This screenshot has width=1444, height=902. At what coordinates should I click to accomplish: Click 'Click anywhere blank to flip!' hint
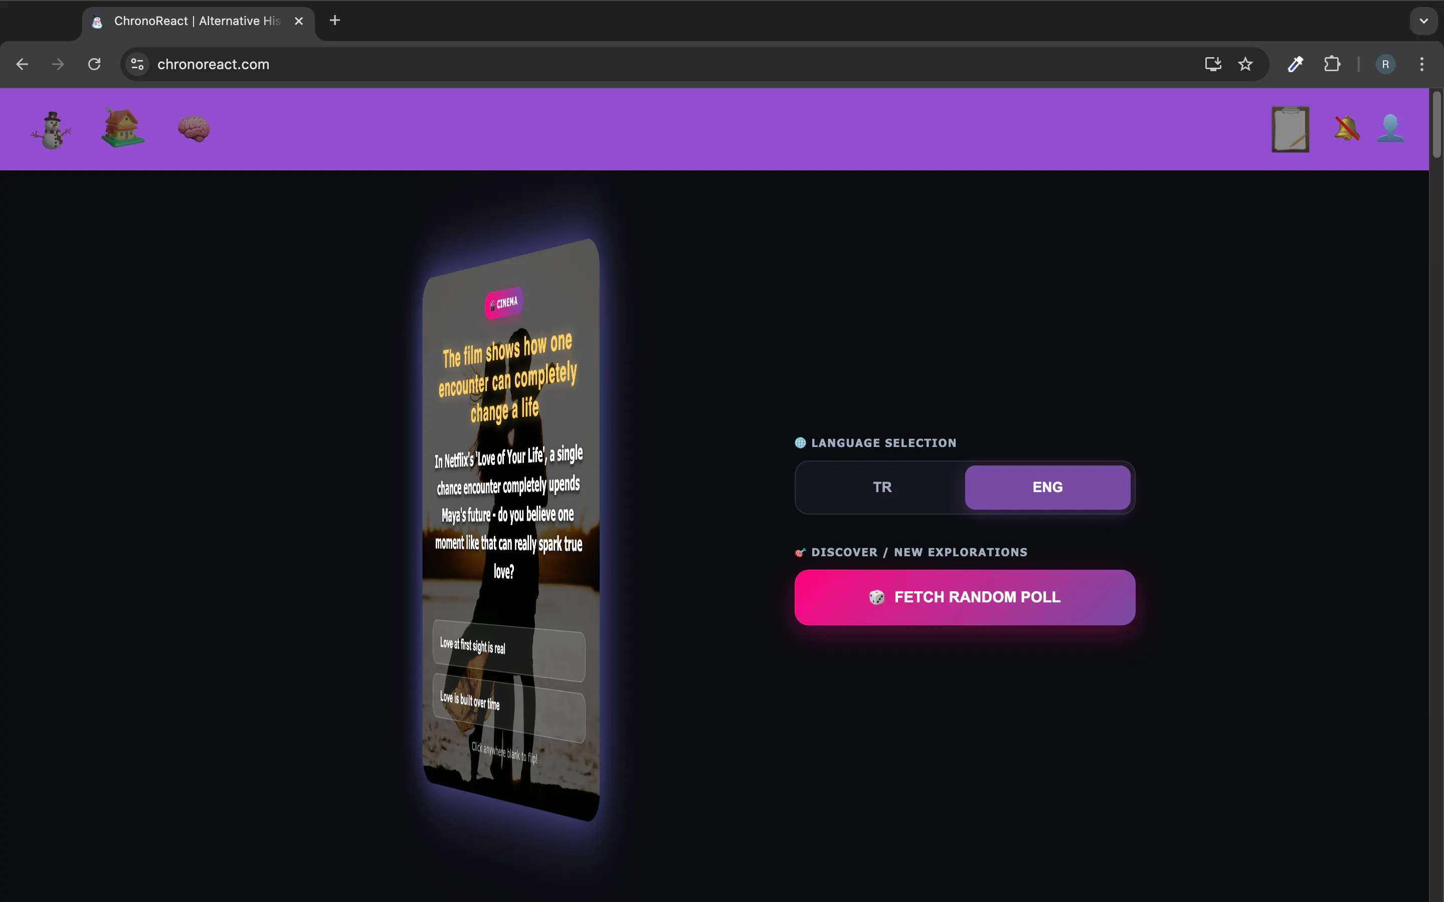504,752
